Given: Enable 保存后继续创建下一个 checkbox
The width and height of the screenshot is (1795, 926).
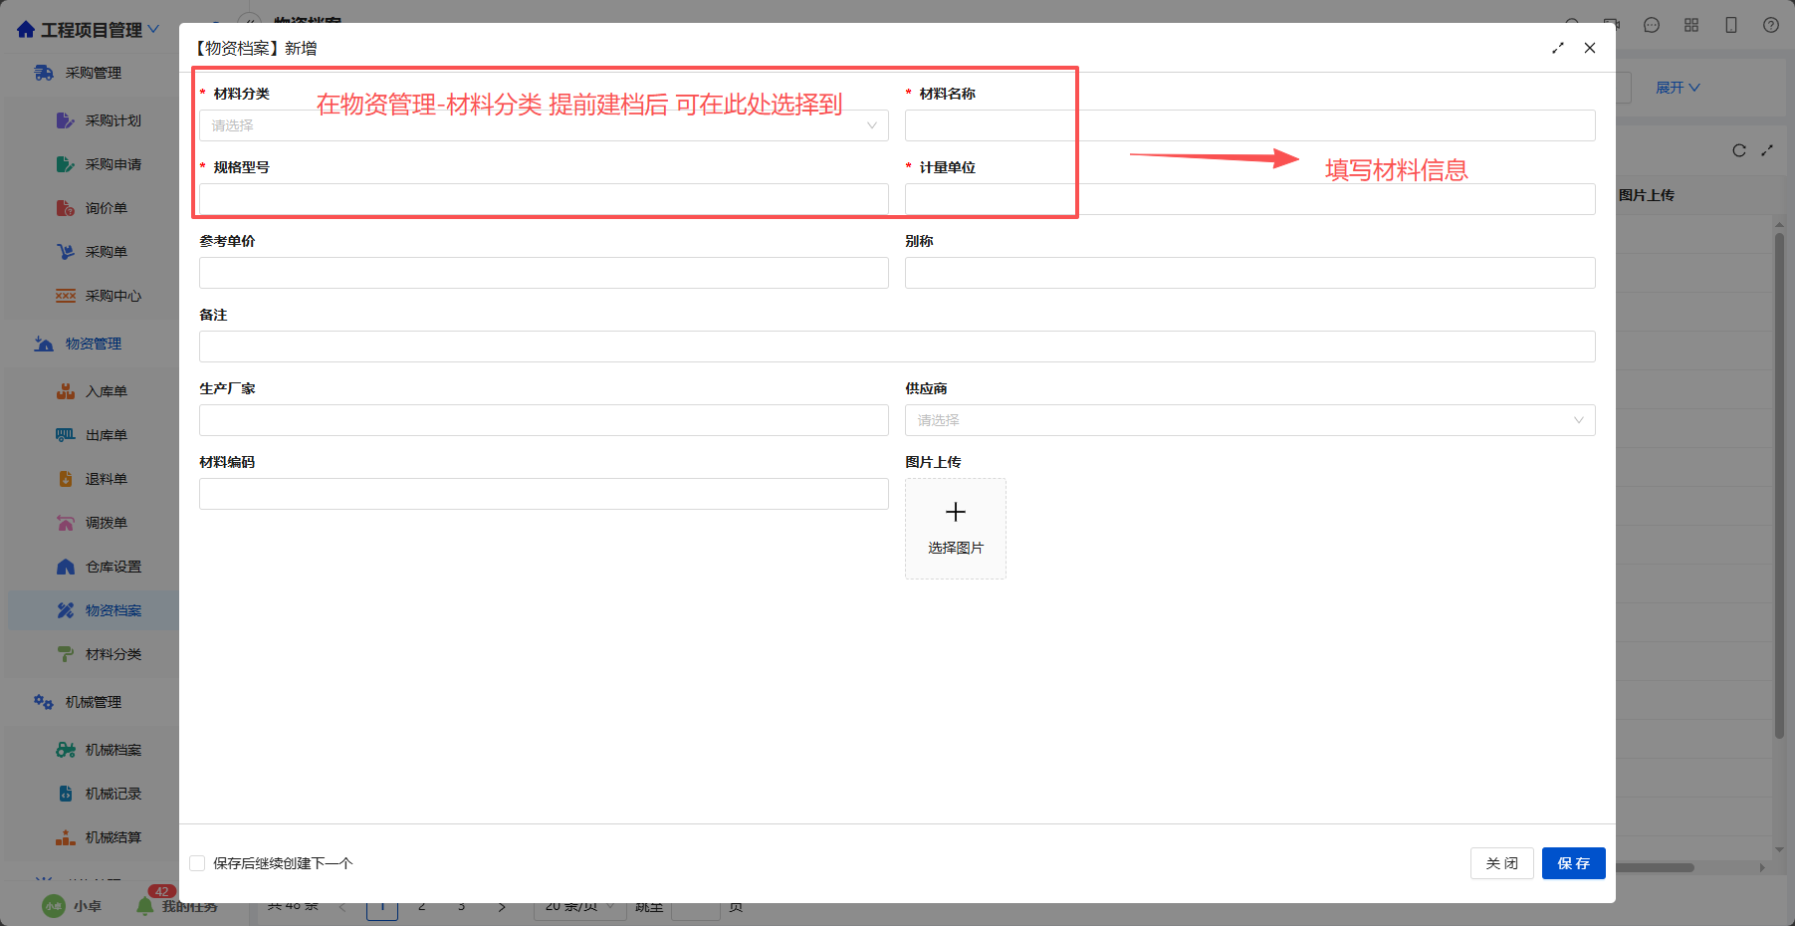Looking at the screenshot, I should click(197, 863).
